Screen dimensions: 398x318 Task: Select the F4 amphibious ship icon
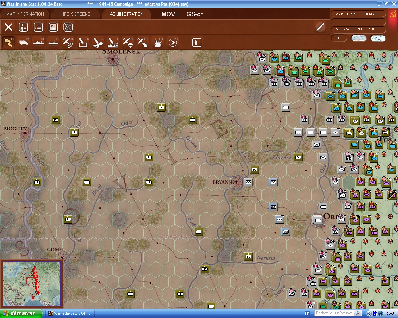pos(53,42)
